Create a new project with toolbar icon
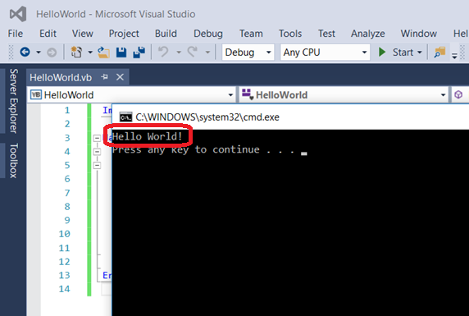469x316 pixels. 76,52
